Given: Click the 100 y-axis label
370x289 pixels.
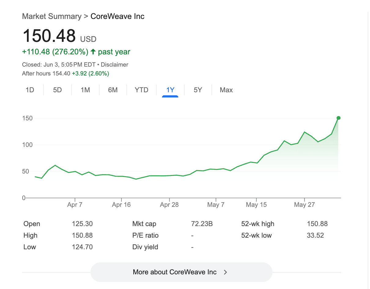Looking at the screenshot, I should point(28,145).
